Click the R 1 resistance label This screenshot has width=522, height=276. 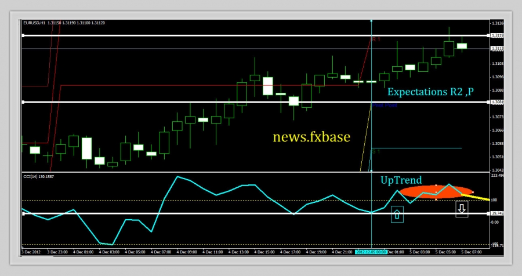376,39
